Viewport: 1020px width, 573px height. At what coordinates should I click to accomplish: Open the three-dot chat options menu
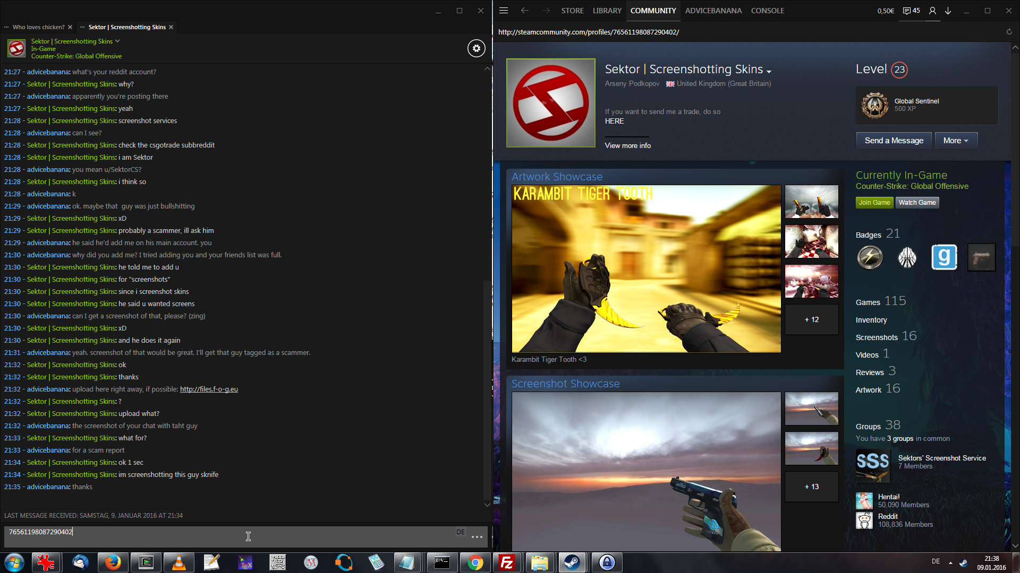point(477,537)
